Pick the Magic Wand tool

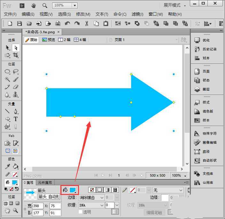pyautogui.click(x=7, y=79)
